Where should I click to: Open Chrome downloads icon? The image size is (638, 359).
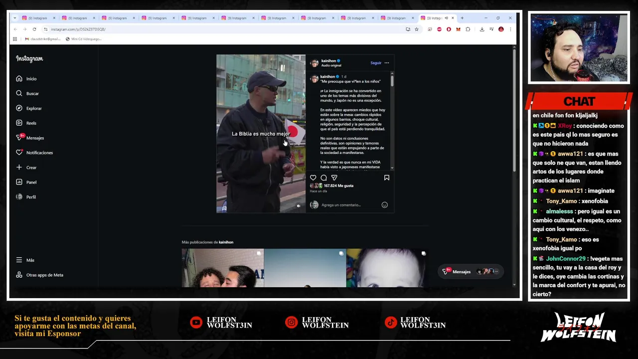(x=482, y=29)
